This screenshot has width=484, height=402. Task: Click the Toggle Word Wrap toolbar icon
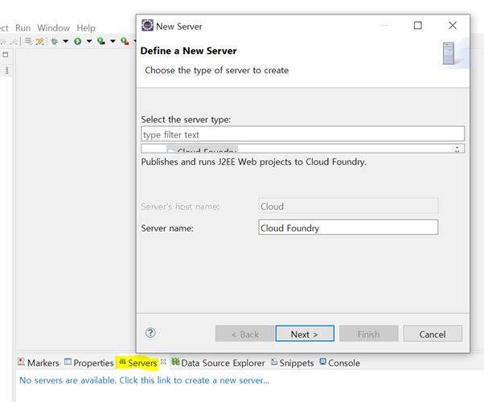[x=28, y=41]
